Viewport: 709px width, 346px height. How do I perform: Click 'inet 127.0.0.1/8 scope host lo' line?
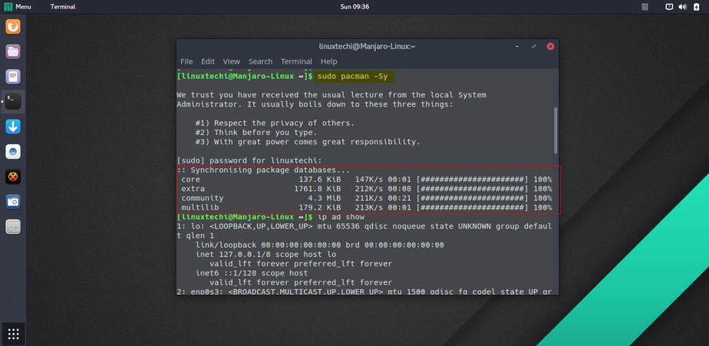pyautogui.click(x=265, y=255)
